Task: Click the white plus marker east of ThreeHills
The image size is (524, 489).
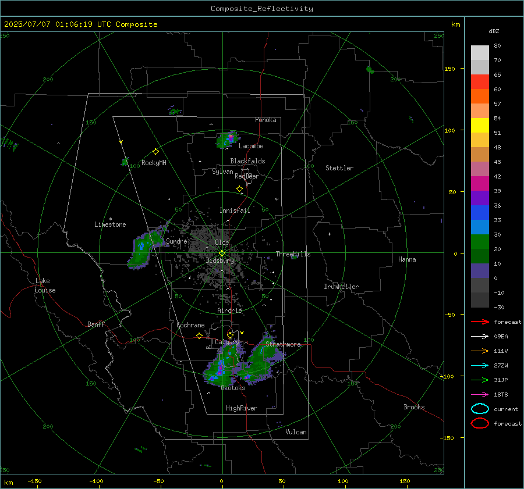Action: click(329, 234)
